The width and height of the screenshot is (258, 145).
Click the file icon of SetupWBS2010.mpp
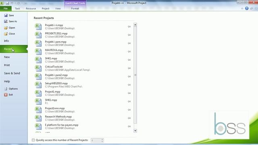click(x=38, y=85)
